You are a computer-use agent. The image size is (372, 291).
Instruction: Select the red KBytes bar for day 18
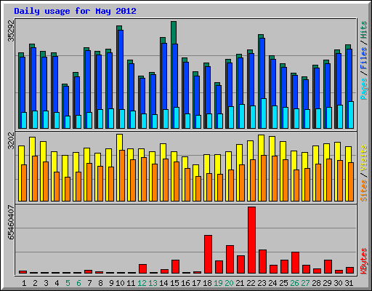[208, 255]
